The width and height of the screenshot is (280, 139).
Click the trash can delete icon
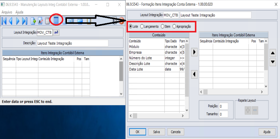point(47,21)
